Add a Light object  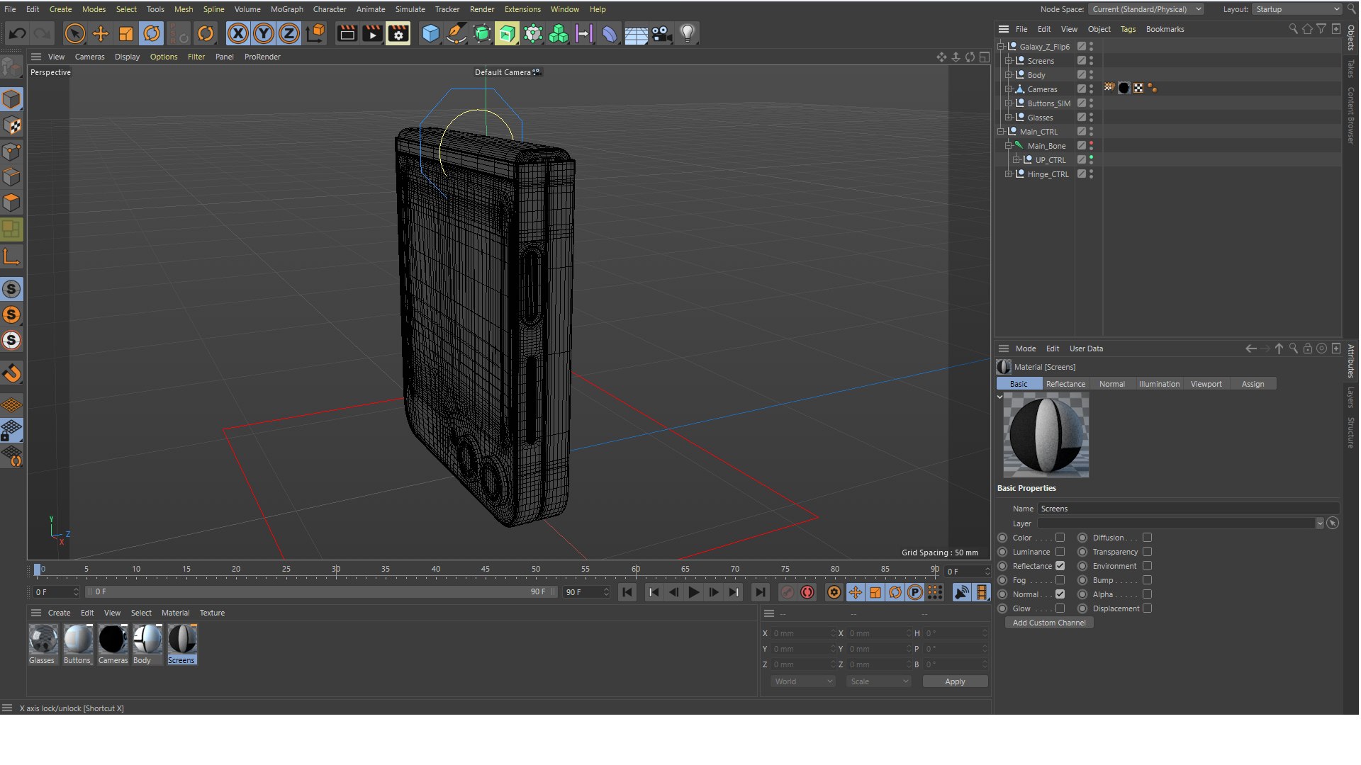click(687, 33)
